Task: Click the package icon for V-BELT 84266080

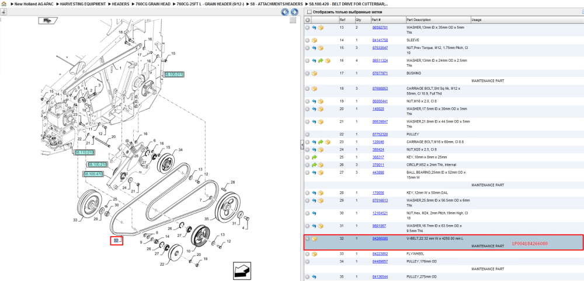Action: [x=314, y=238]
